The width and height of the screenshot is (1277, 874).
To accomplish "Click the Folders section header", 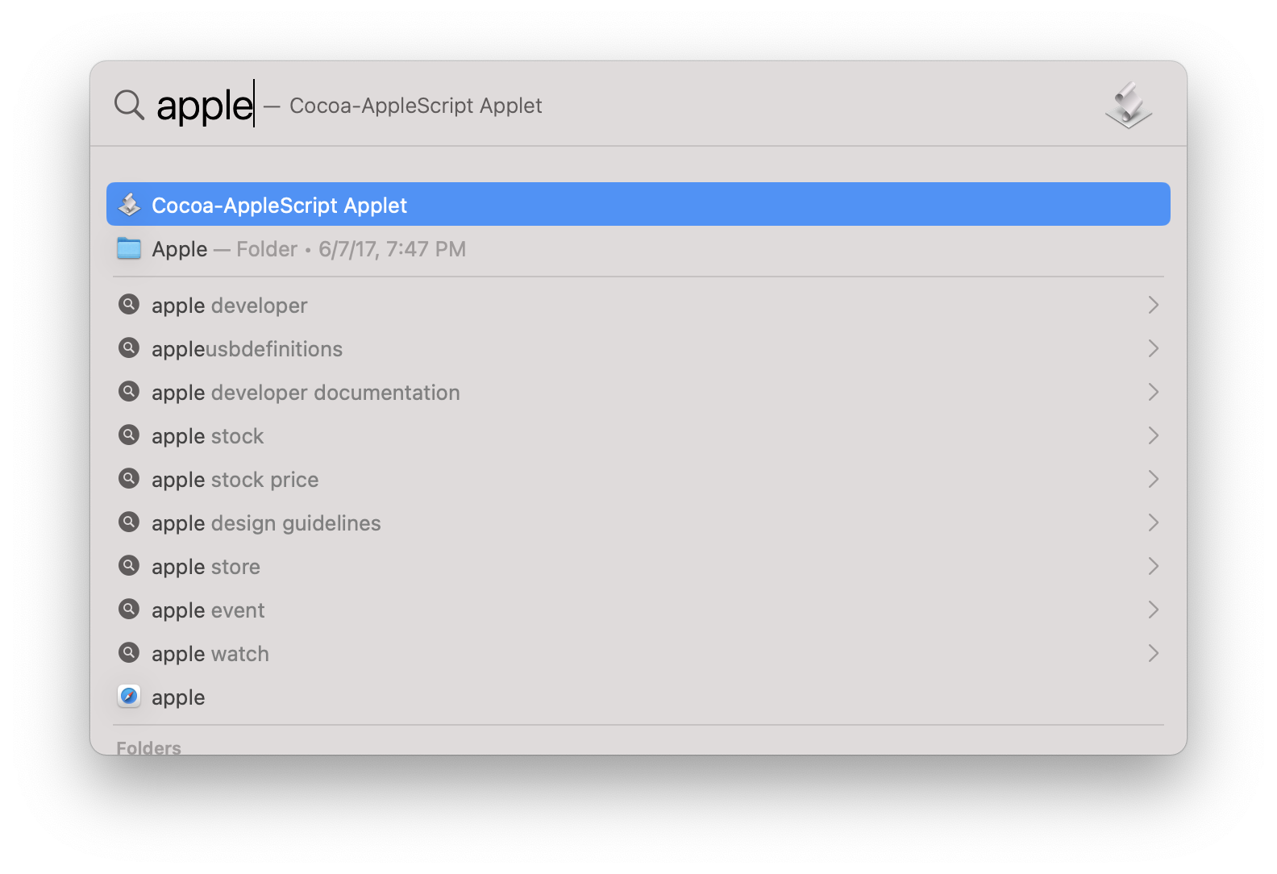I will click(148, 747).
